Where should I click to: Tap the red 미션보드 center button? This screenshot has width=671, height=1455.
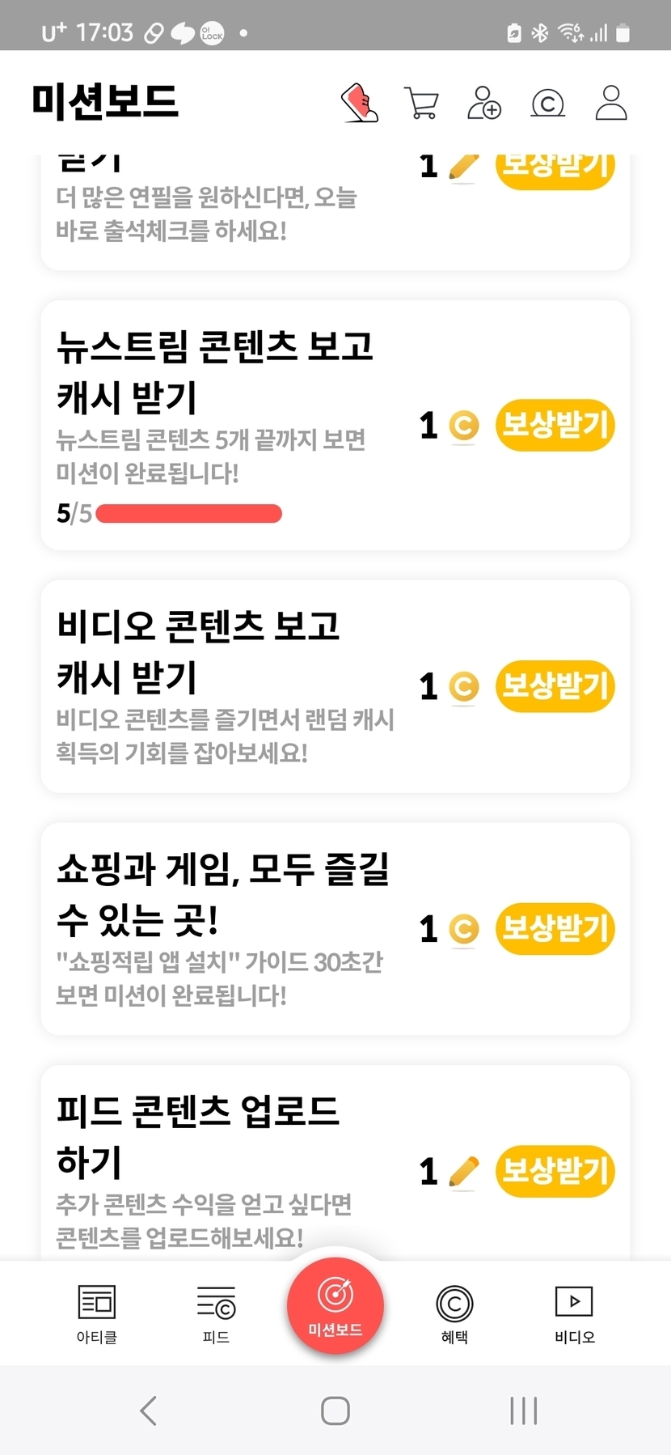pyautogui.click(x=335, y=1304)
